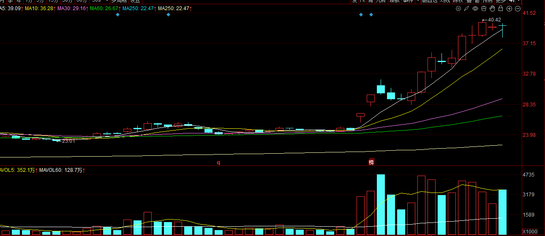Click the 23.98 price axis value
The image size is (545, 236).
click(529, 135)
